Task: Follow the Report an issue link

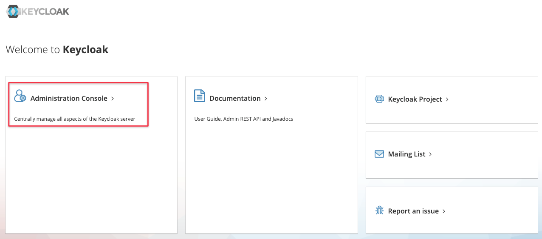Action: coord(413,211)
